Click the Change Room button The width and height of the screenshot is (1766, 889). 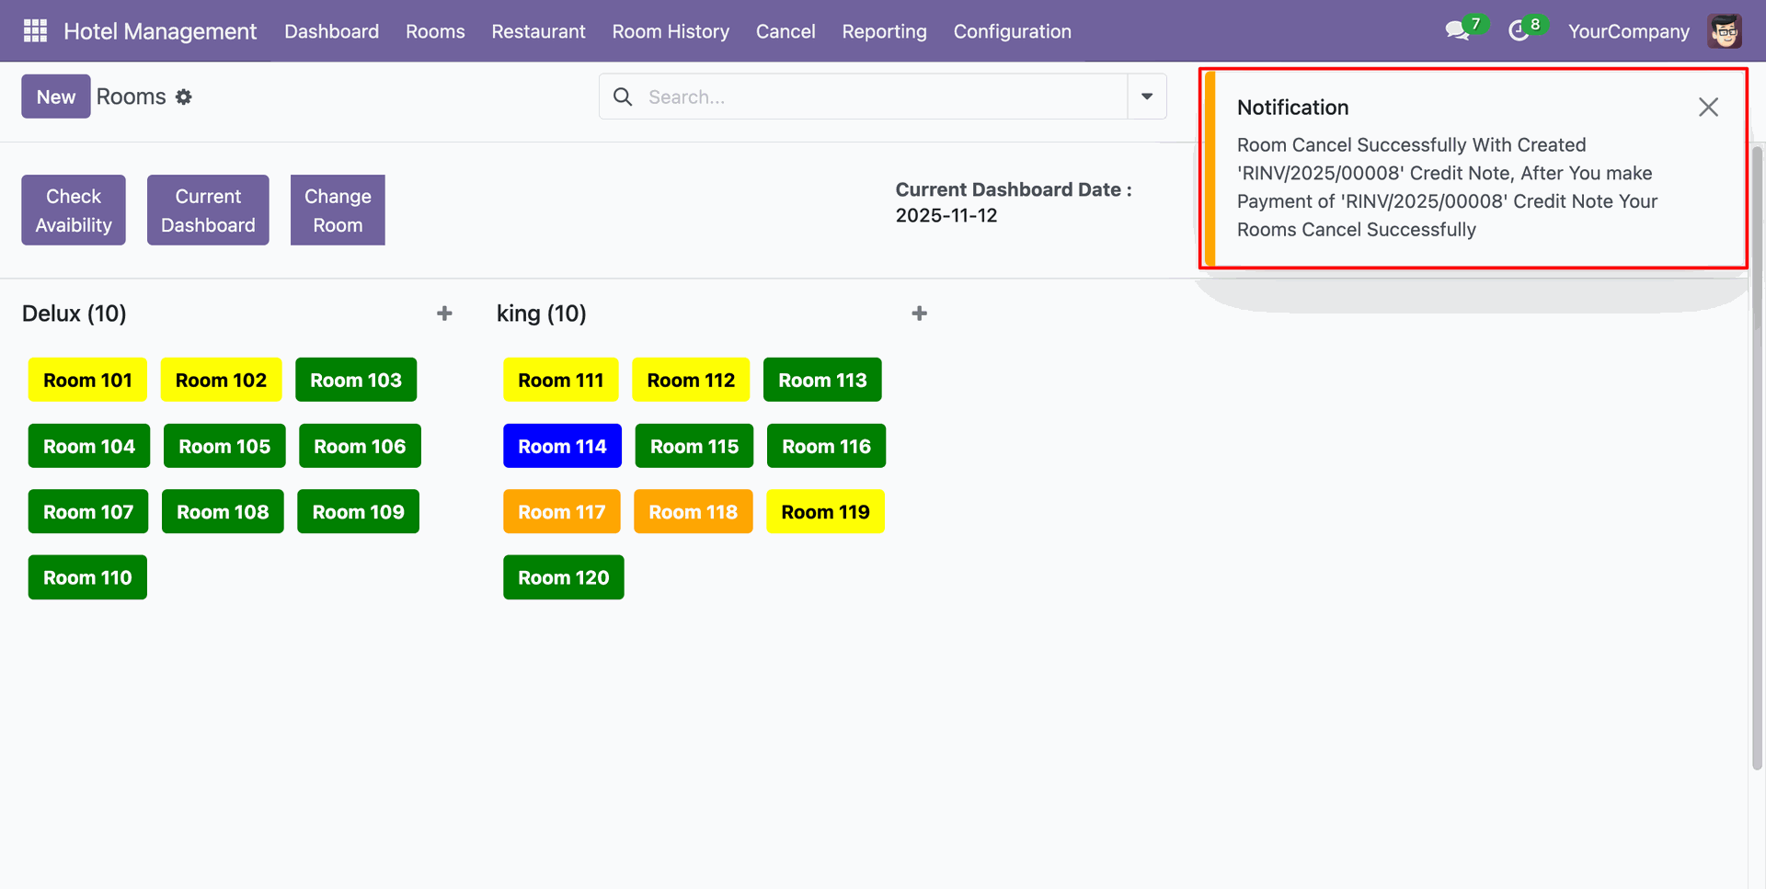(x=338, y=211)
